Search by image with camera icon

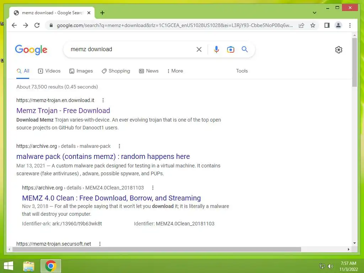pos(230,49)
